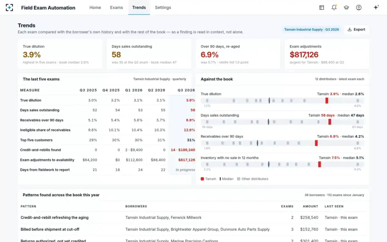
Task: Click the red Tamsin marker on Inventory no sale strip
Action: coord(320,164)
